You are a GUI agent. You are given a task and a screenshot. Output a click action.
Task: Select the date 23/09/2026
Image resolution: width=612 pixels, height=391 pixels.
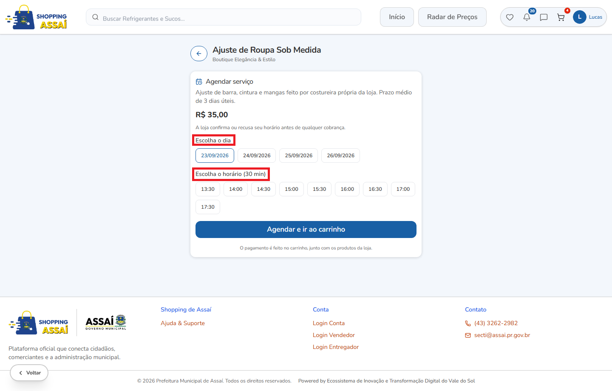pyautogui.click(x=215, y=156)
